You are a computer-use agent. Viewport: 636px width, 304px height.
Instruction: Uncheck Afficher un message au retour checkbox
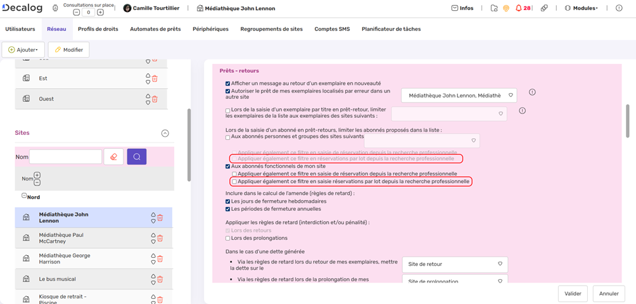228,84
